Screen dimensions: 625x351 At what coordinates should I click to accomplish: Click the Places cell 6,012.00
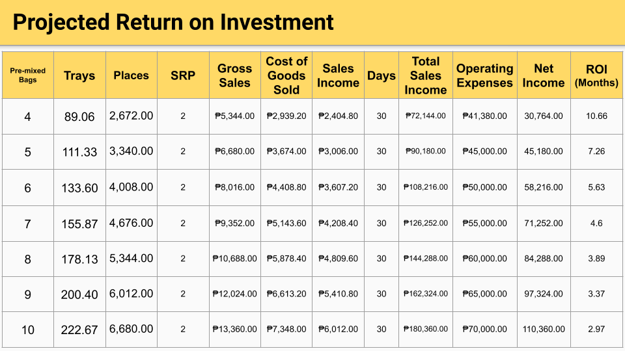click(131, 294)
